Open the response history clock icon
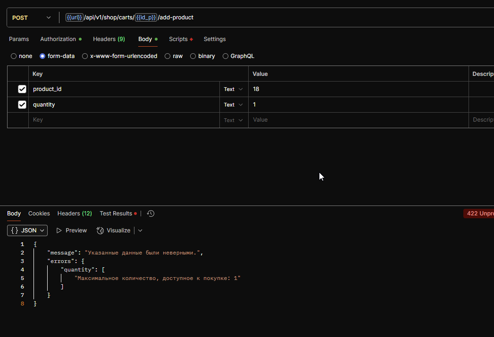The width and height of the screenshot is (494, 337). pyautogui.click(x=151, y=214)
